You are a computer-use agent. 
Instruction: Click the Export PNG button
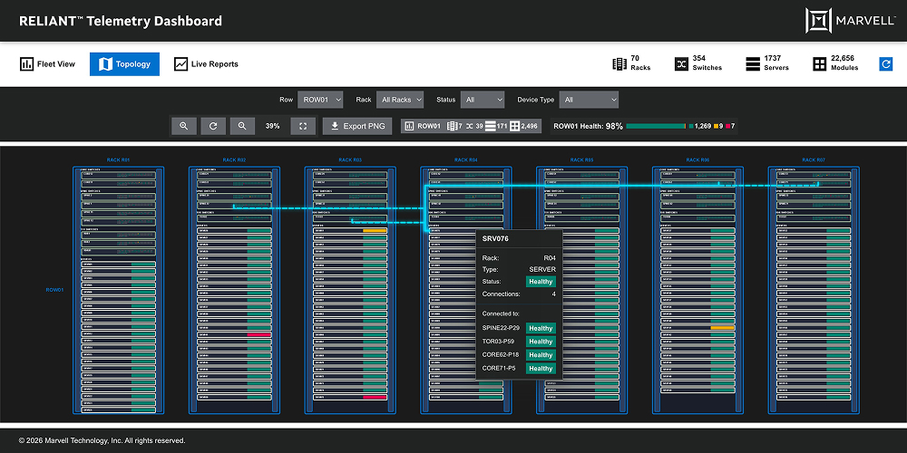point(358,127)
